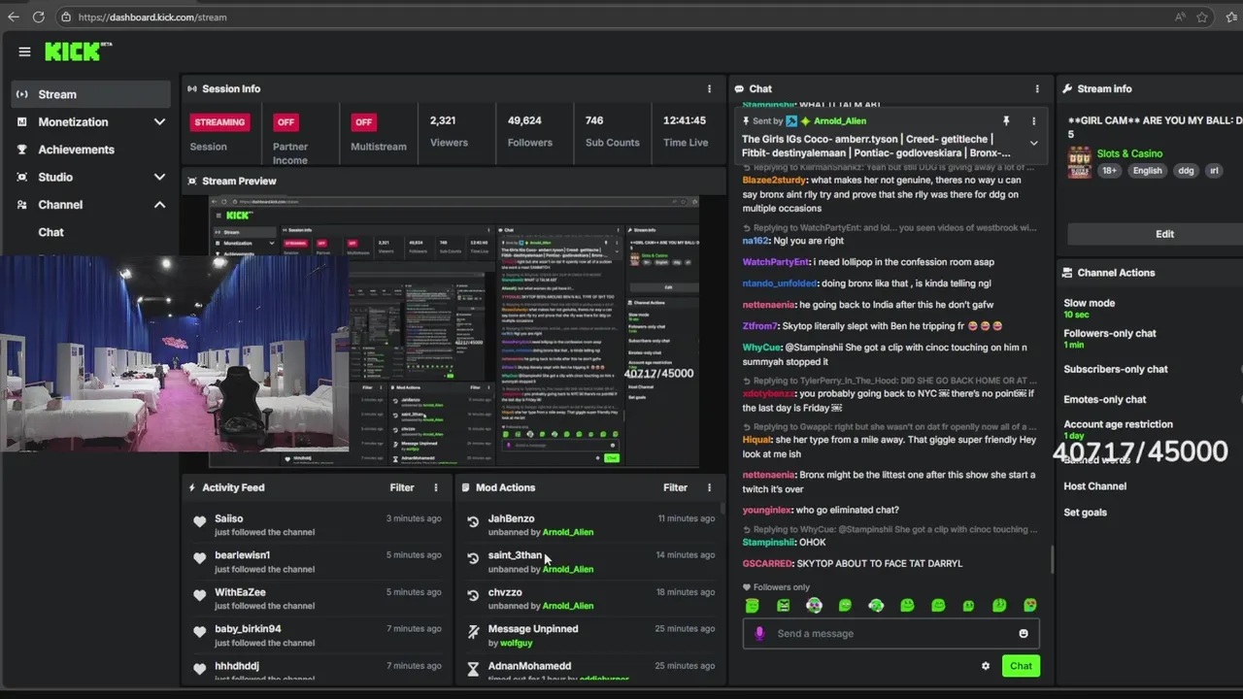Click Account age restriction in Channel Actions
This screenshot has width=1243, height=699.
pos(1118,424)
